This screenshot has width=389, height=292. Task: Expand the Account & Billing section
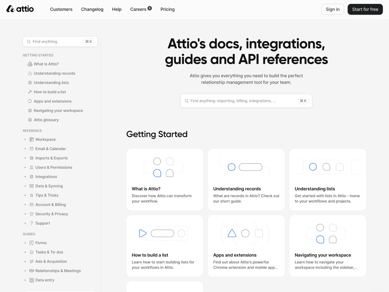(x=25, y=204)
